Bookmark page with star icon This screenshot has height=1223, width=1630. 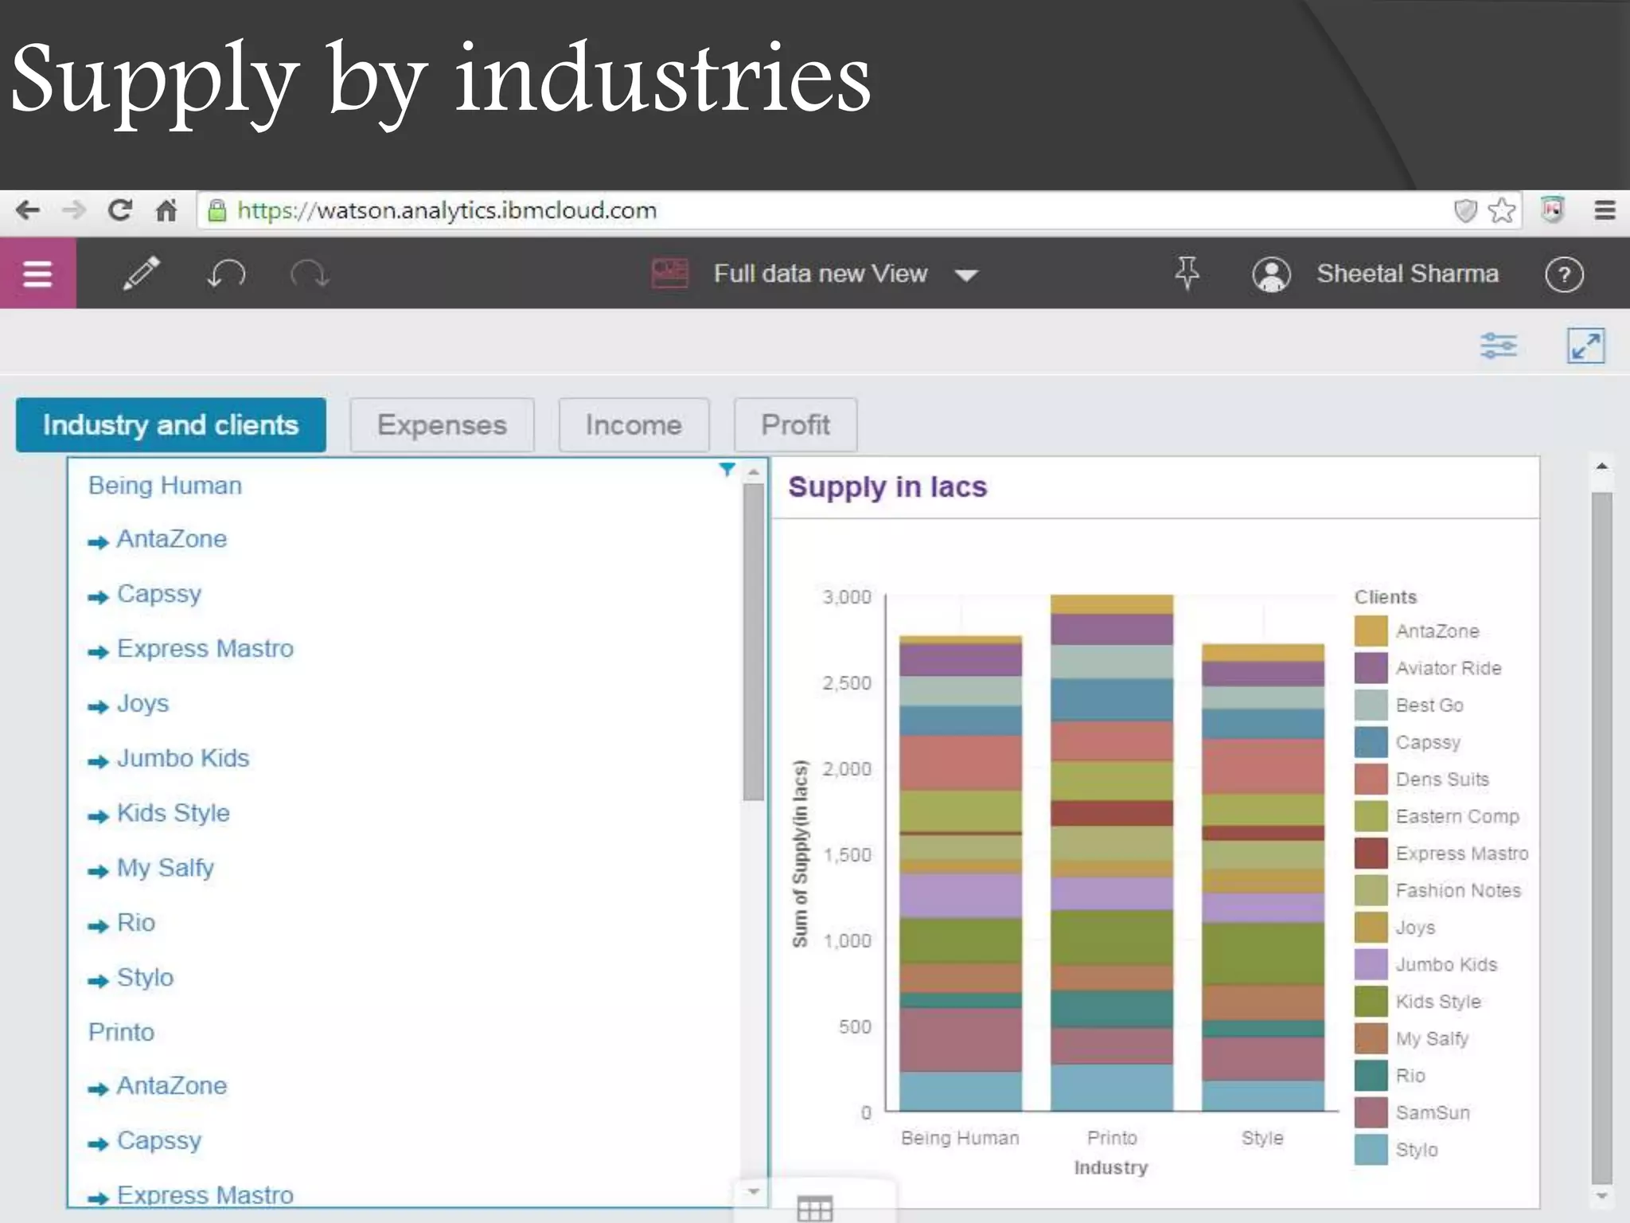coord(1502,210)
